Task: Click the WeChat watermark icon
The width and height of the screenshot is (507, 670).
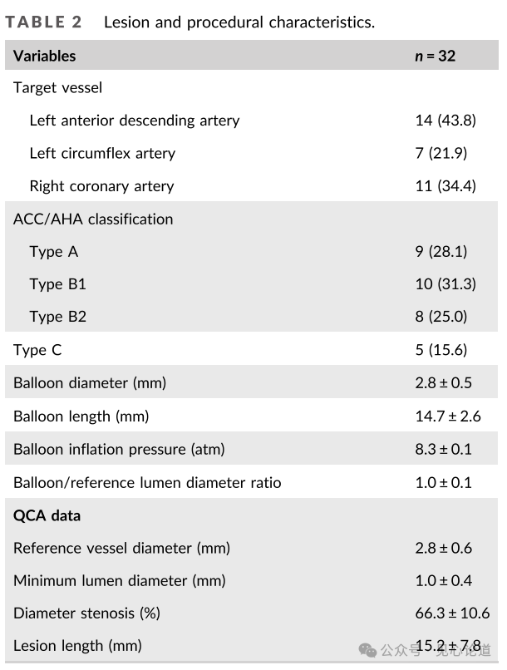Action: [367, 648]
